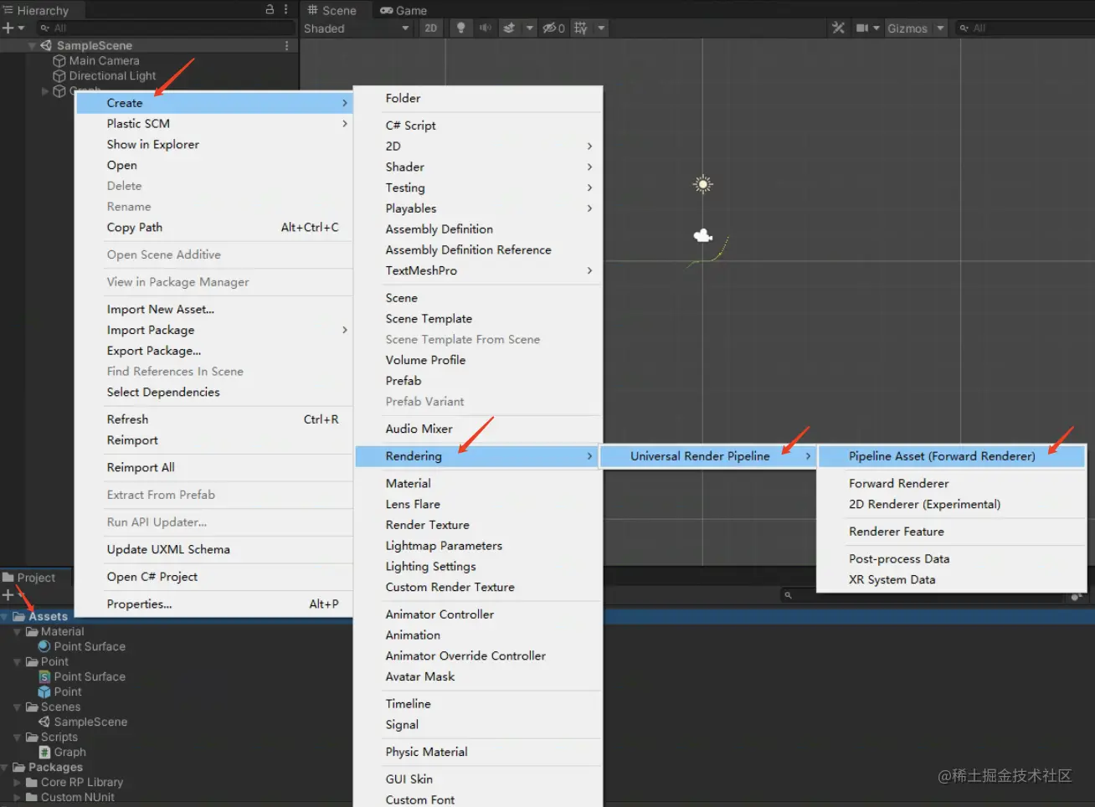Open the Shader submenu
Image resolution: width=1095 pixels, height=807 pixels.
(478, 167)
